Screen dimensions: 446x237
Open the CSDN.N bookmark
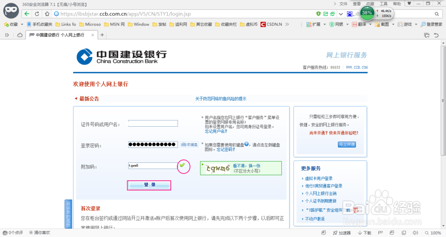coord(271,24)
